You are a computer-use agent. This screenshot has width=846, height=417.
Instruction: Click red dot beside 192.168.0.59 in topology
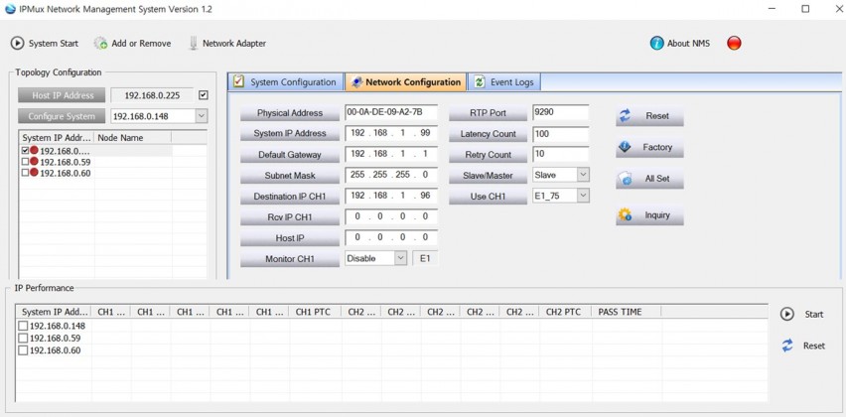(34, 161)
